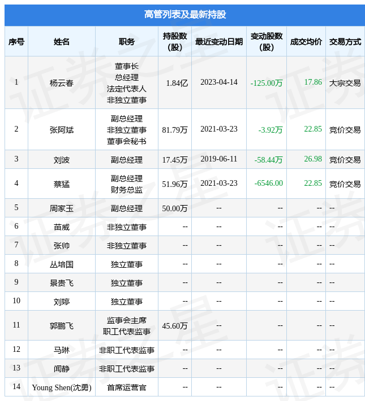Select the name 刘波
The image size is (365, 401).
coord(62,160)
